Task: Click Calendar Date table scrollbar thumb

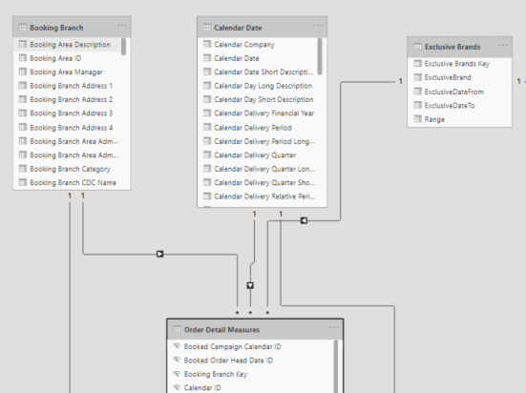Action: pos(320,56)
